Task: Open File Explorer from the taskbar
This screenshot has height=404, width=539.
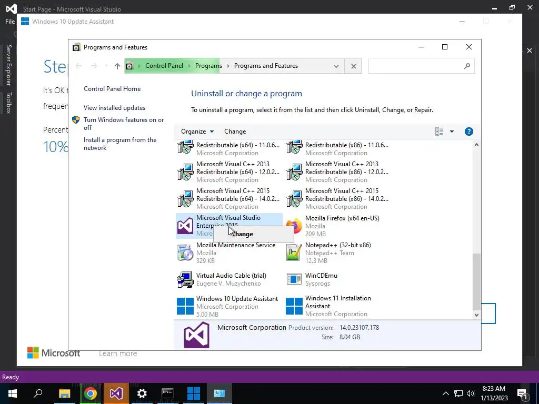Action: coord(64,393)
